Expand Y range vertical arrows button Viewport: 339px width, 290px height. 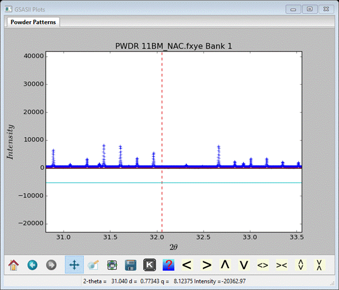pyautogui.click(x=300, y=265)
